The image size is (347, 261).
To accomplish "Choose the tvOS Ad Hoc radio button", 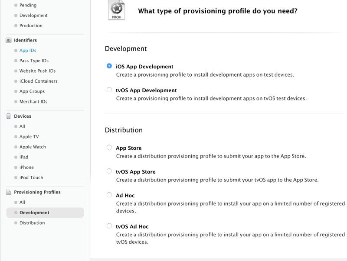I will (109, 226).
